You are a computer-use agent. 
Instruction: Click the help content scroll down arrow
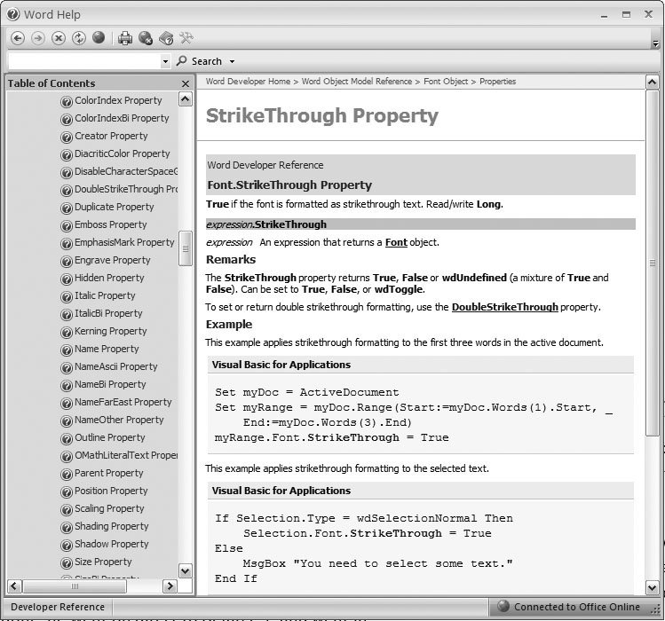(x=653, y=587)
